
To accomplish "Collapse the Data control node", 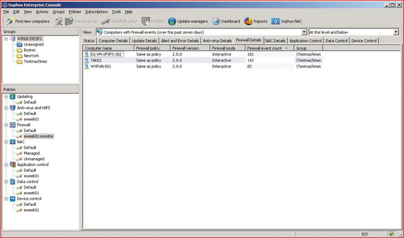I will tap(6, 182).
